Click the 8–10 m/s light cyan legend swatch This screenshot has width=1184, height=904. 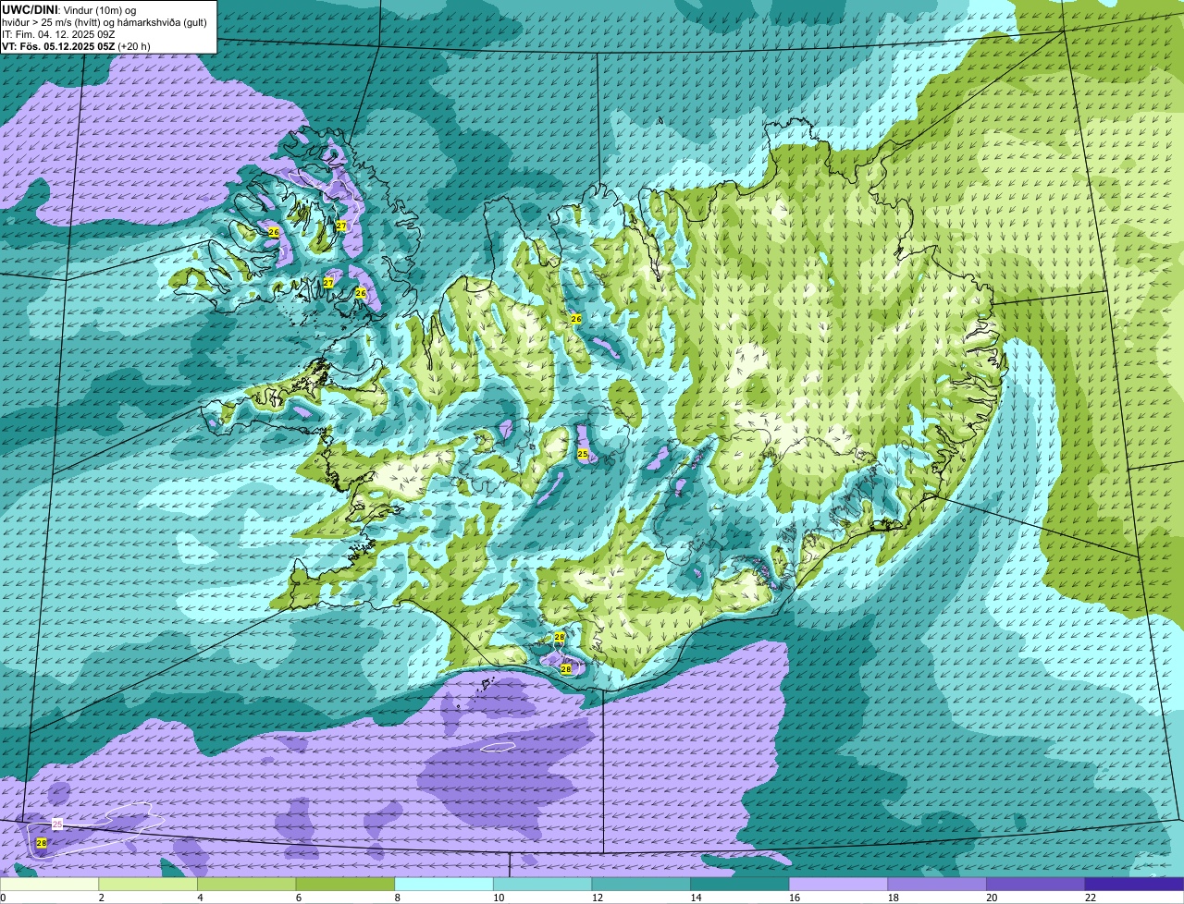click(444, 884)
